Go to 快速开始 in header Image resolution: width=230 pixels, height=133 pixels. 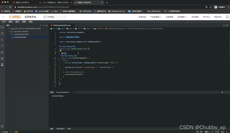point(142,17)
